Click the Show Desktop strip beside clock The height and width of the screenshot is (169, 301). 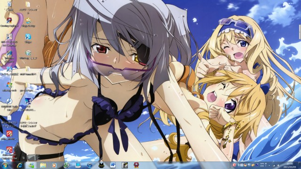coord(300,165)
